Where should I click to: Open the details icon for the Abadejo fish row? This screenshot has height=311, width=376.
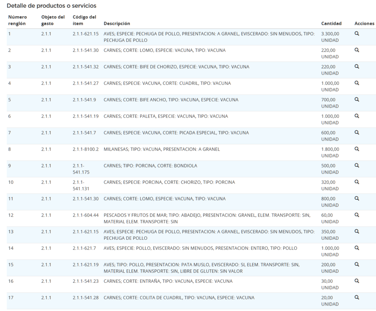[356, 215]
